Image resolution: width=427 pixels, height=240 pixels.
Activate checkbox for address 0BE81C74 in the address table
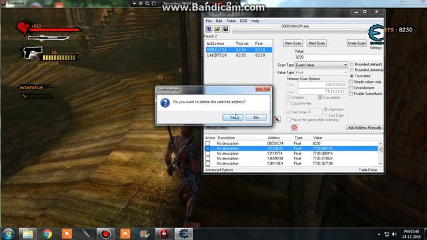207,143
